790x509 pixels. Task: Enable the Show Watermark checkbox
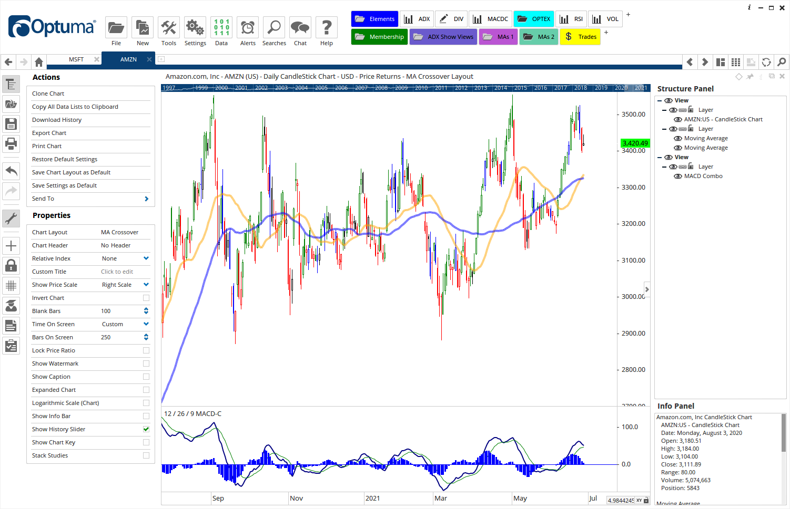(146, 363)
